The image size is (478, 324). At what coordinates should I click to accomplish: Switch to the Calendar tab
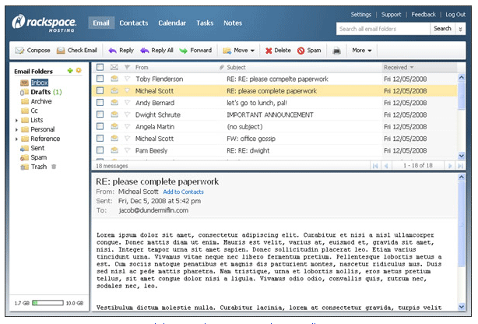pos(172,23)
